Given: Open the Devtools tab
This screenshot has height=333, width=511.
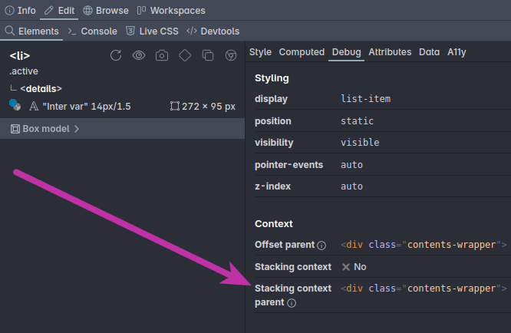Looking at the screenshot, I should tap(213, 31).
